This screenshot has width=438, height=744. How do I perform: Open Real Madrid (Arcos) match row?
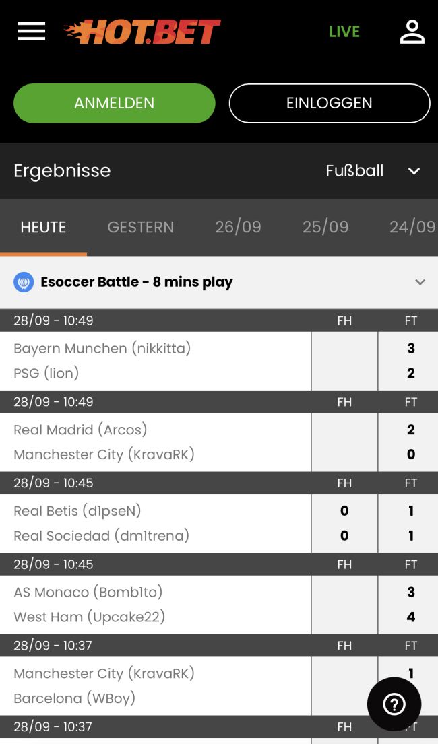(x=155, y=442)
